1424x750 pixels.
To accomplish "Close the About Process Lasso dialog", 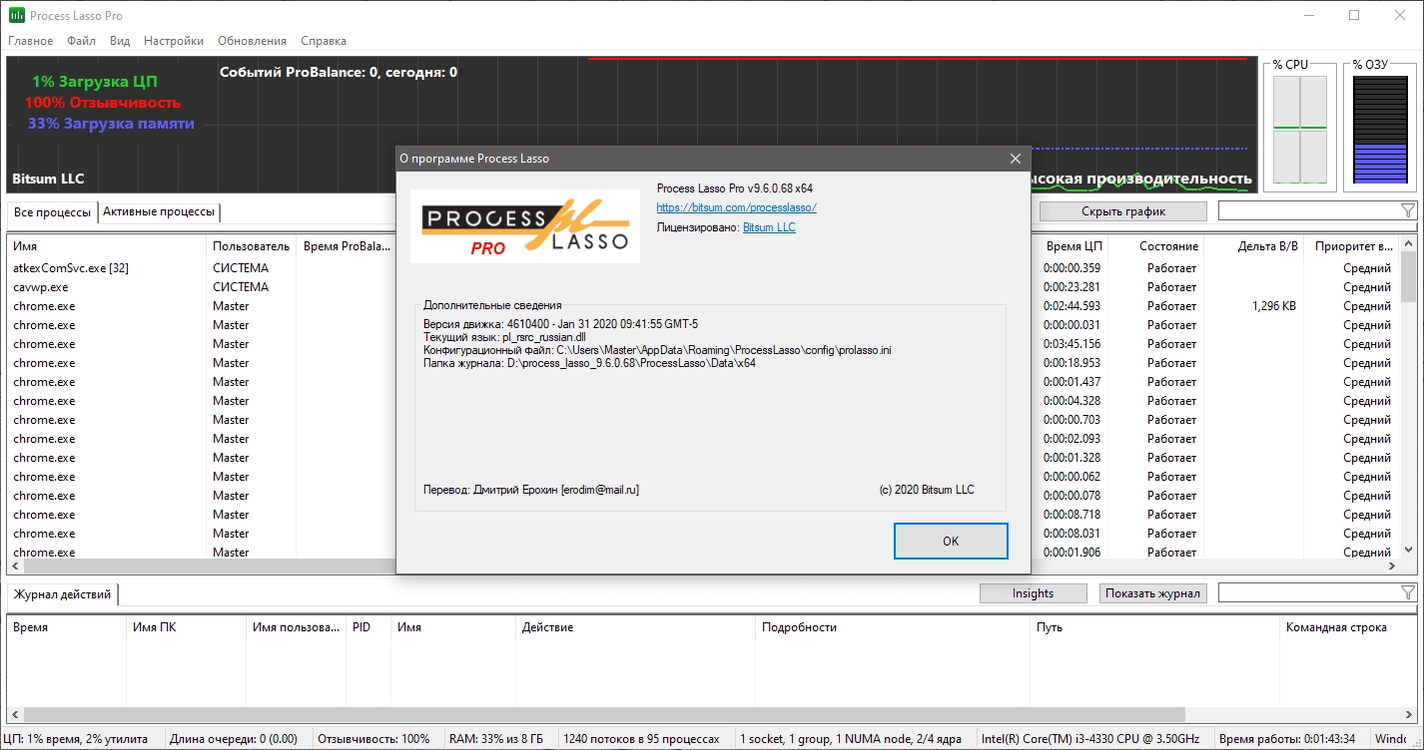I will [1016, 159].
